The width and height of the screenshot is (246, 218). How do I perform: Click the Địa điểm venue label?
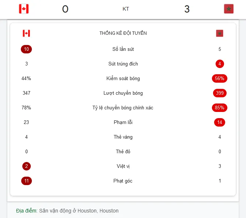click(27, 211)
